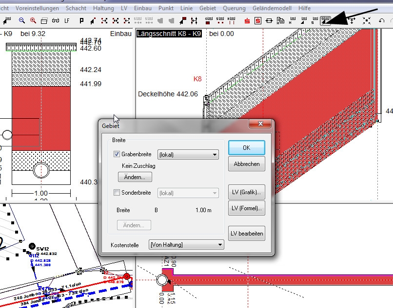
Task: Open the Haltung menu
Action: (x=103, y=8)
